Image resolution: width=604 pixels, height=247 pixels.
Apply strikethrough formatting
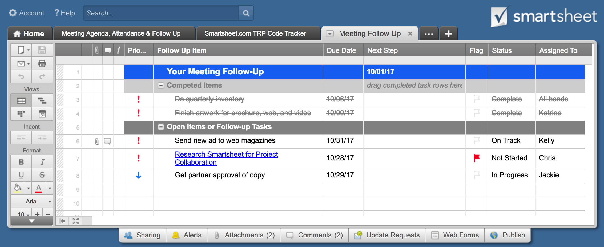(42, 175)
